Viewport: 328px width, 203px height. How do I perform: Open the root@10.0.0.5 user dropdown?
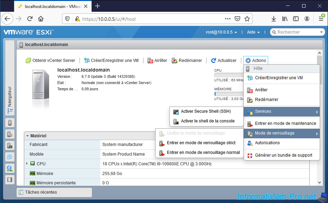tap(221, 32)
